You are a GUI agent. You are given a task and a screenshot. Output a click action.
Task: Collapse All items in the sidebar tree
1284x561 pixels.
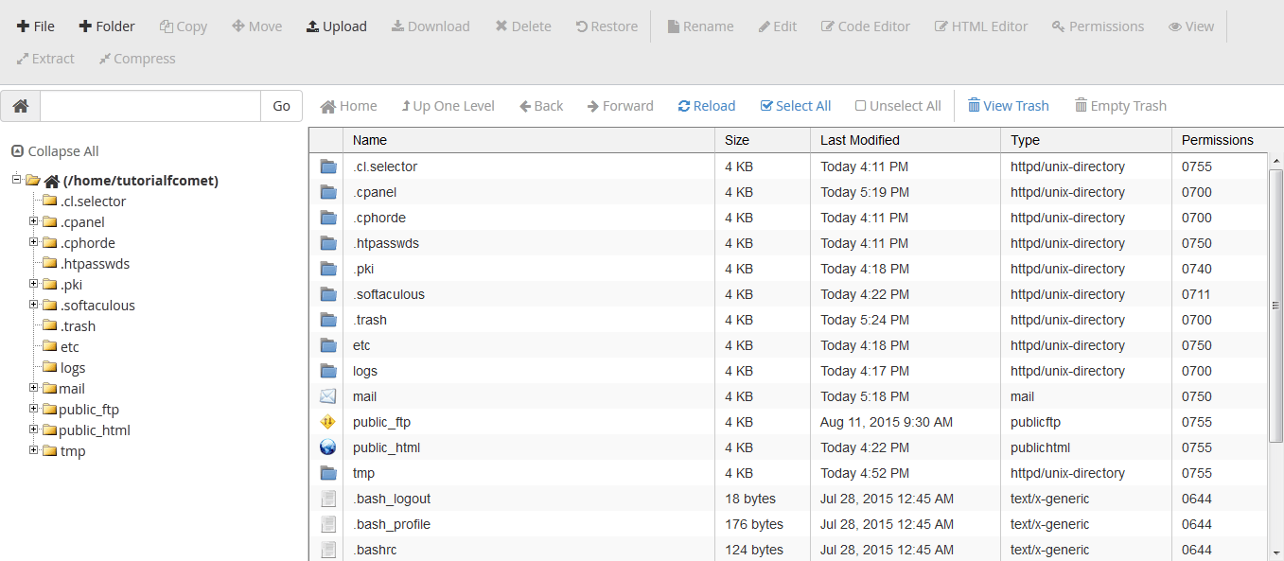coord(54,150)
